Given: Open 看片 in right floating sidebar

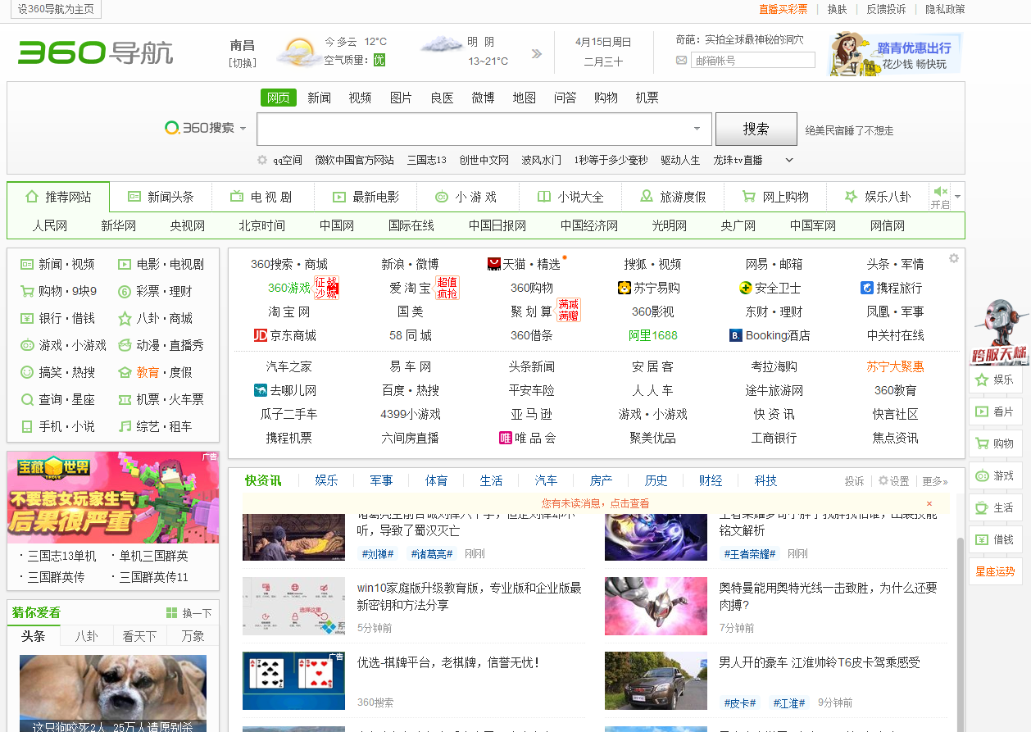Looking at the screenshot, I should pos(996,411).
